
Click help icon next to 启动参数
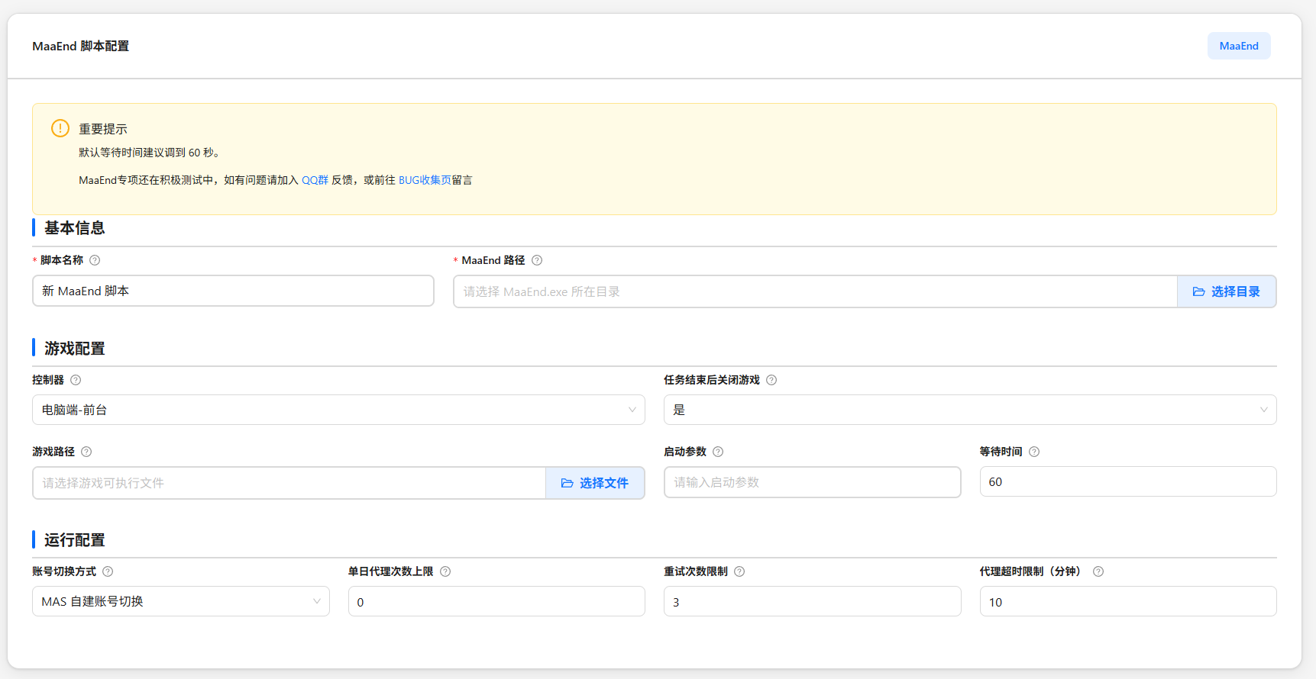tap(718, 452)
